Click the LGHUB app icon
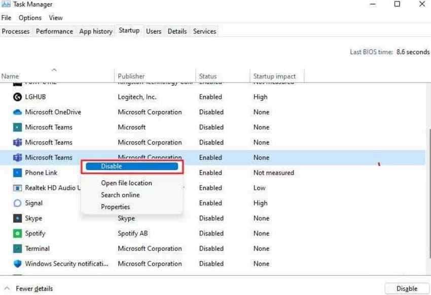431x295 pixels. tap(17, 97)
